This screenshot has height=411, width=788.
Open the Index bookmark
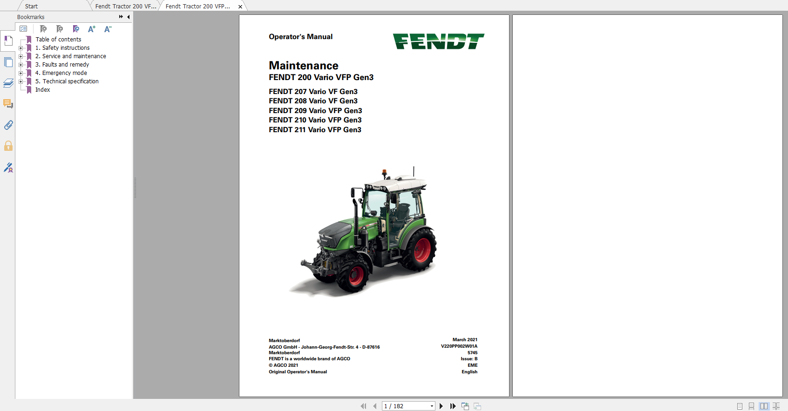point(43,90)
